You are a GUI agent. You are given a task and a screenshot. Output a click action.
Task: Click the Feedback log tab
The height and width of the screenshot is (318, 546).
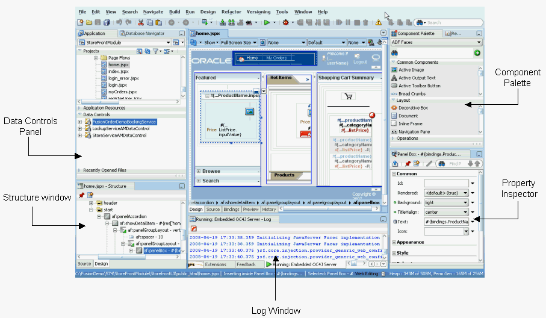(x=246, y=265)
